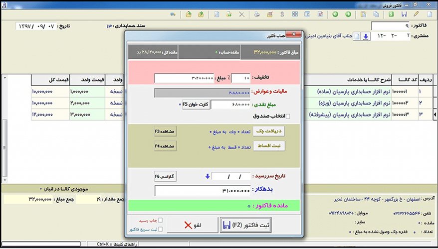Screen dimensions: 438x249
Task: Click the فاکتور number field showing 9
Action: coord(390,26)
